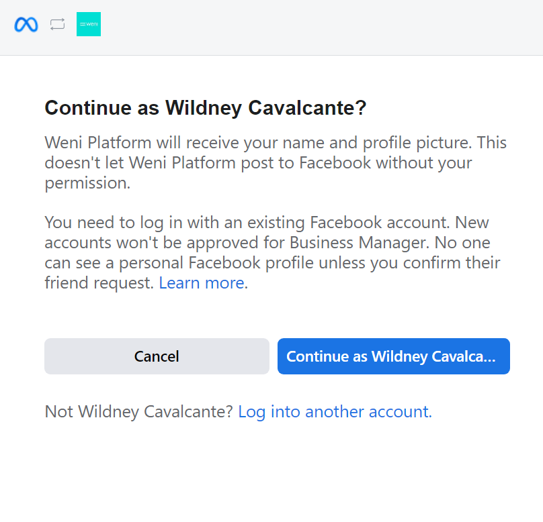Choose Log into another account link
The width and height of the screenshot is (543, 522).
335,411
